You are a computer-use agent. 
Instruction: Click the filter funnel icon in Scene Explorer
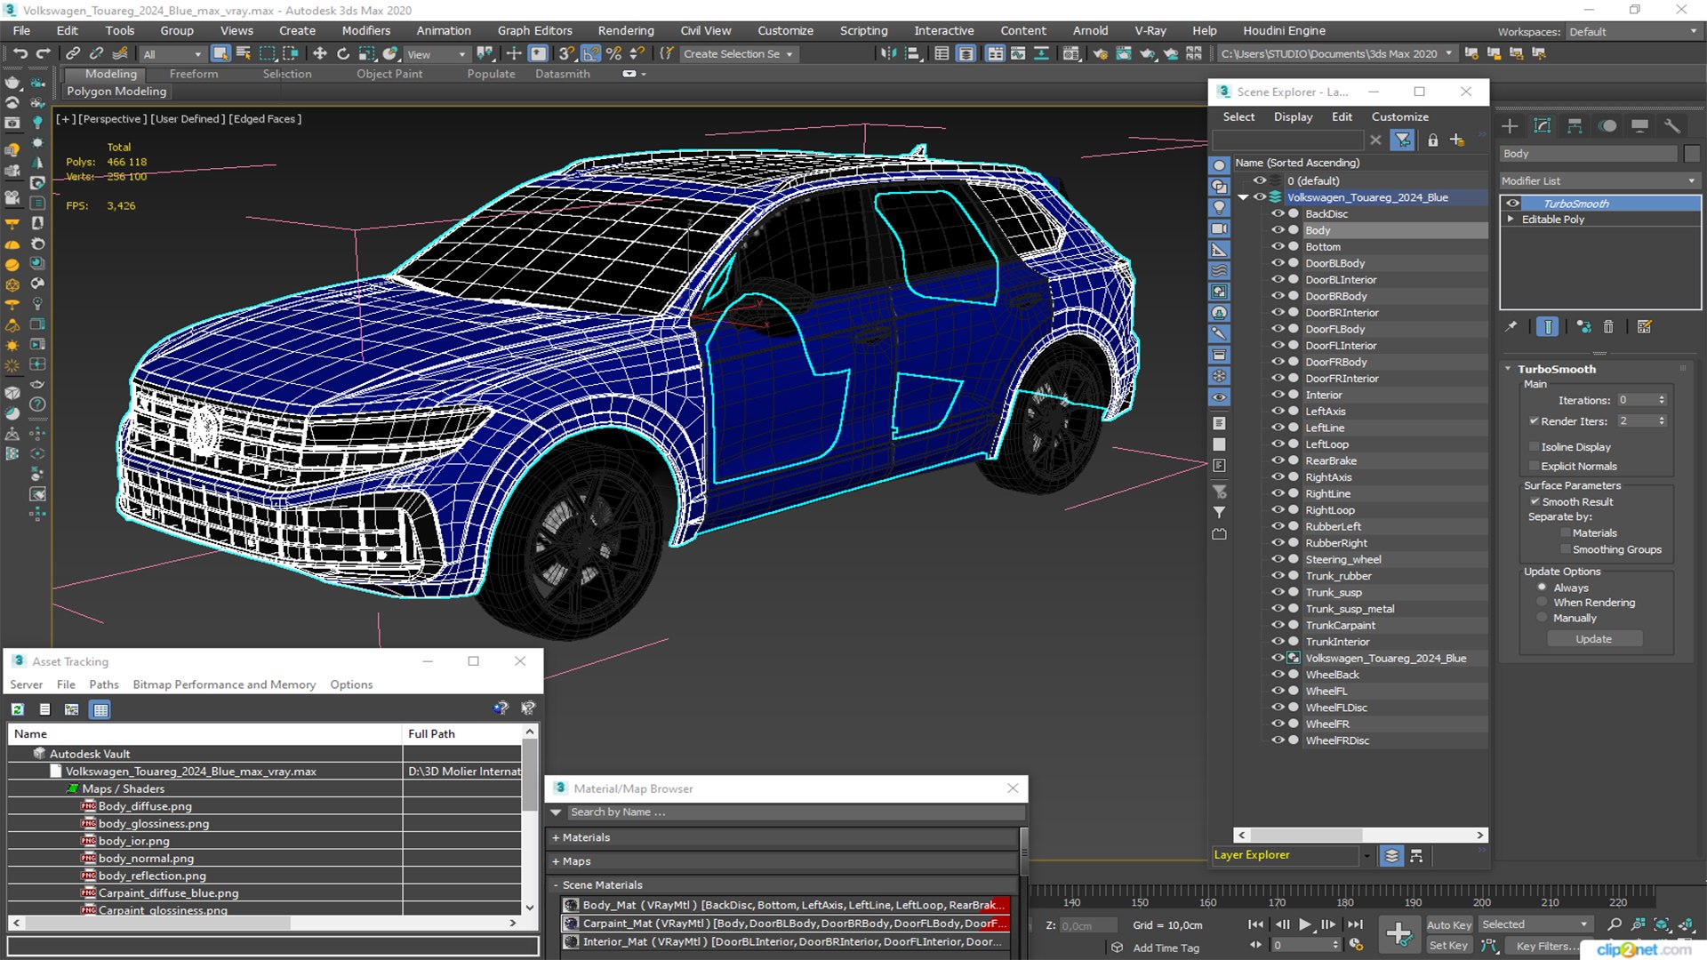click(x=1403, y=140)
